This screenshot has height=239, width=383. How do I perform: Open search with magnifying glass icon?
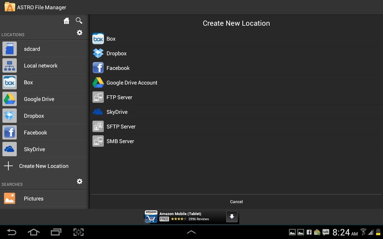click(79, 21)
